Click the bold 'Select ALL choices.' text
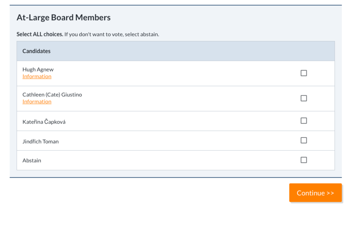364x233 pixels. (x=40, y=34)
